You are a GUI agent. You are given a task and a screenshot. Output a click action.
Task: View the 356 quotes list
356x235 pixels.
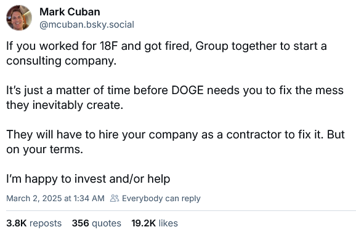pyautogui.click(x=97, y=223)
